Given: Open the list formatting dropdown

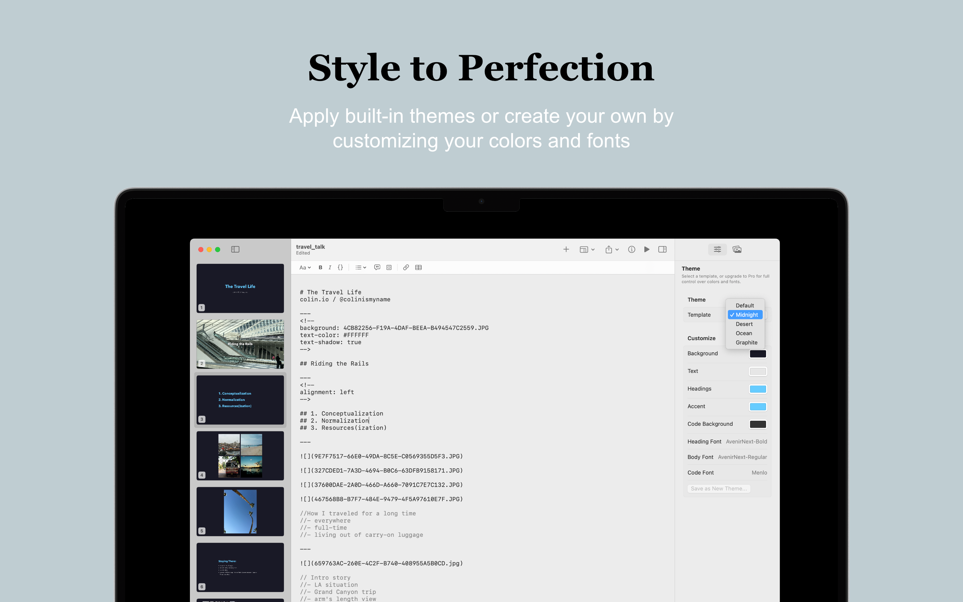Looking at the screenshot, I should [x=360, y=267].
